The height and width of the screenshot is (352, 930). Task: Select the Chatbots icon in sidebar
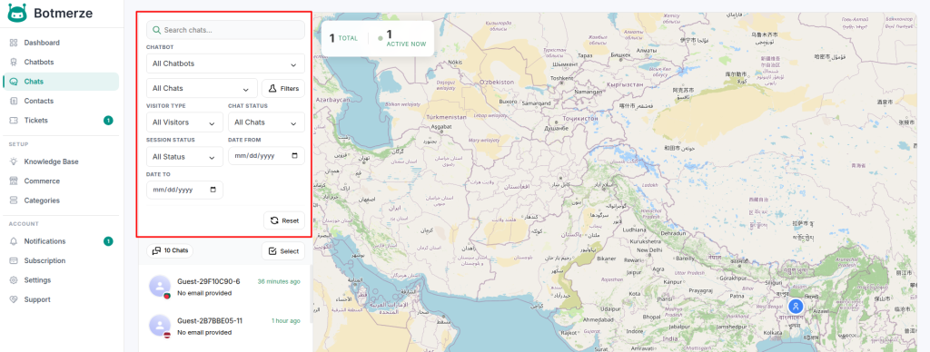click(14, 63)
